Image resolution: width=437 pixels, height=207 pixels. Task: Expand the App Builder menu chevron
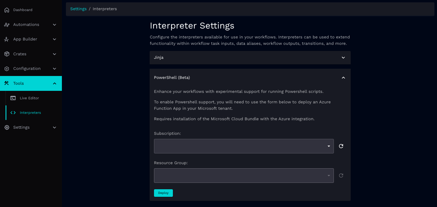tap(54, 39)
